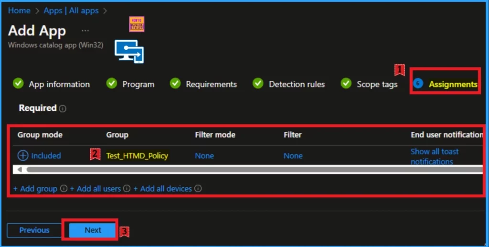Click the horizontal scrollbar left arrow
The image size is (489, 247).
[x=20, y=170]
